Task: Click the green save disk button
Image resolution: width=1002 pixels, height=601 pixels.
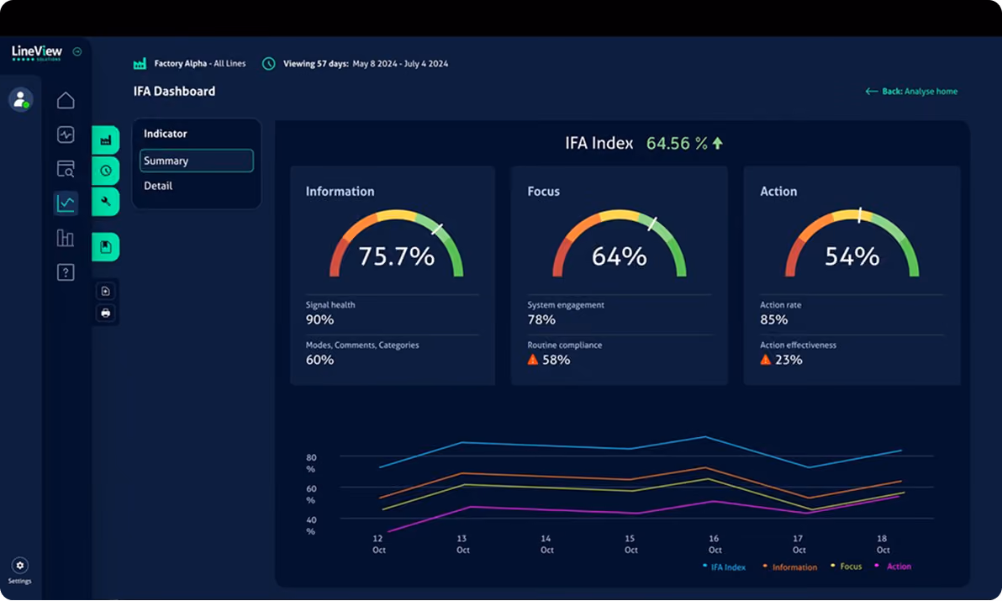Action: point(105,247)
